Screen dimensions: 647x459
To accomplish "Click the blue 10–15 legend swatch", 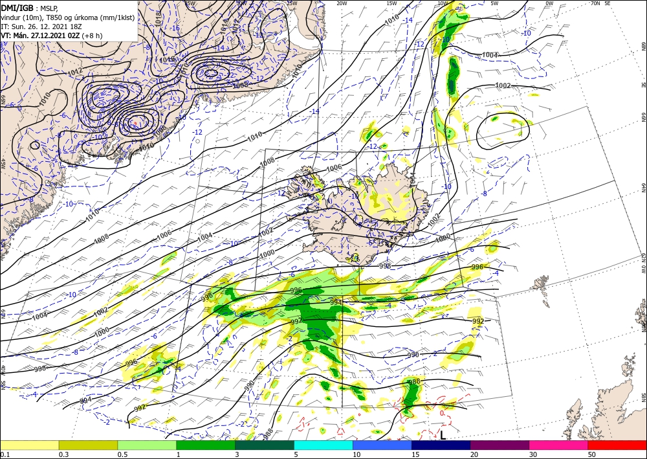I will (382, 445).
